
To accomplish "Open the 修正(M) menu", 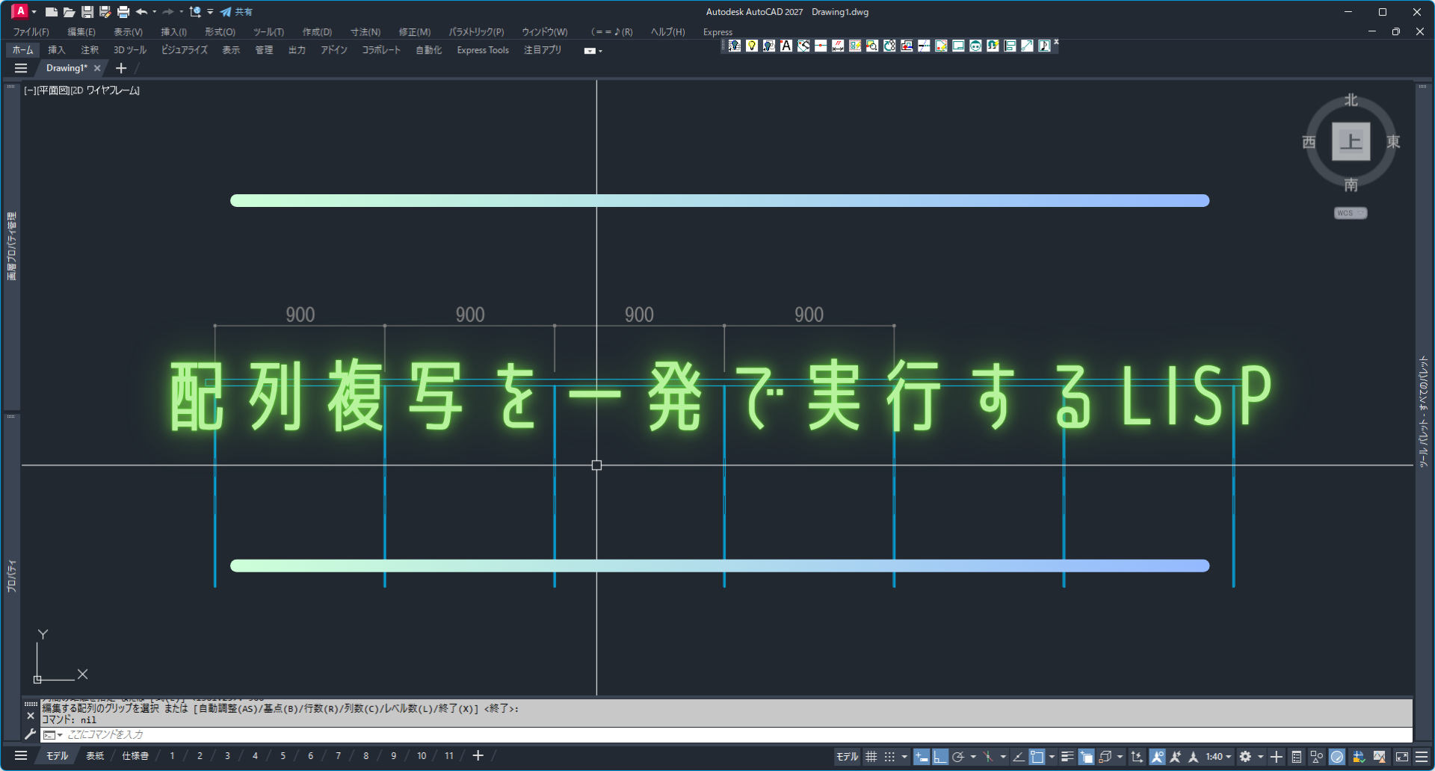I will [414, 32].
